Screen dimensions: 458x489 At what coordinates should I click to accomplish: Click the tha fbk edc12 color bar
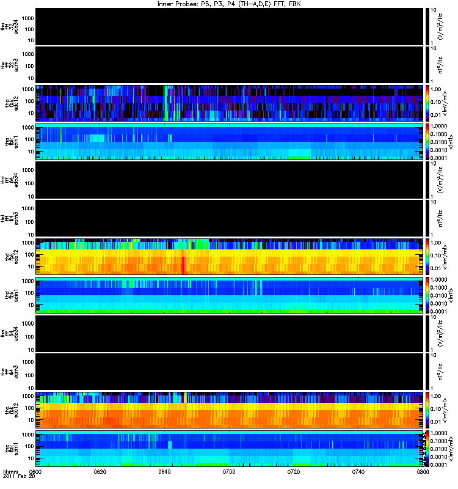427,103
